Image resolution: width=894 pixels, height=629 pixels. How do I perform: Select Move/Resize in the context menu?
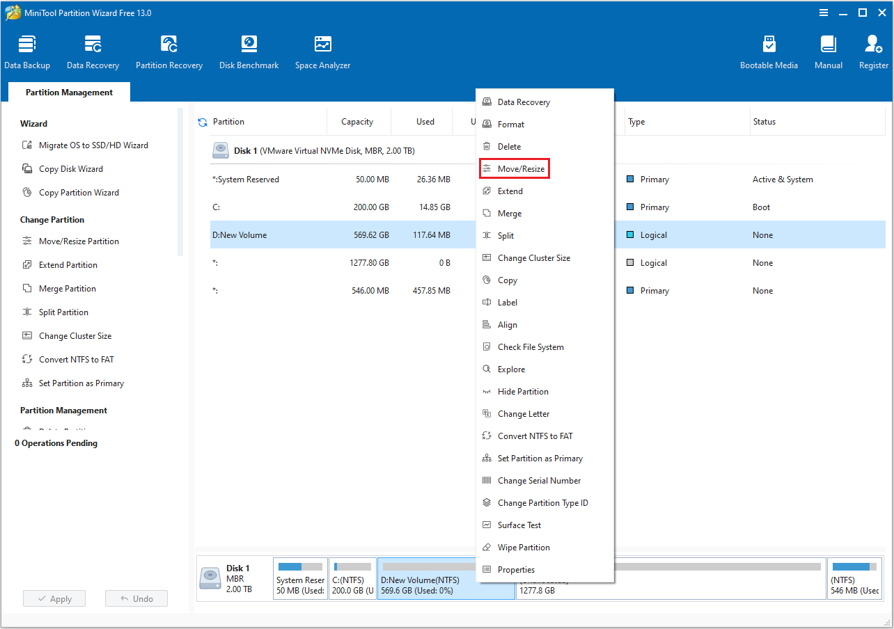pyautogui.click(x=545, y=169)
